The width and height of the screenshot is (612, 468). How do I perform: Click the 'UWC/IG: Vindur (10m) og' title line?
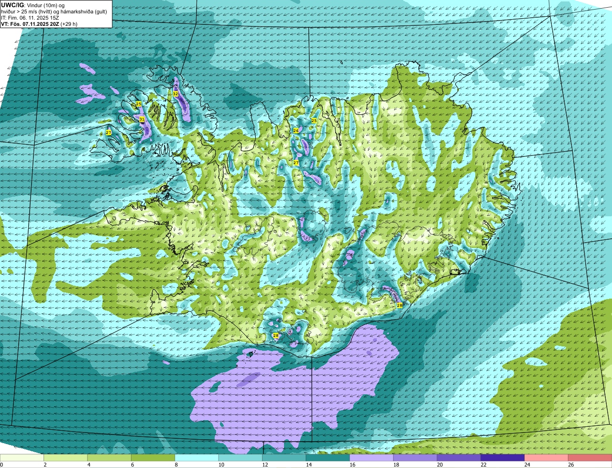33,5
